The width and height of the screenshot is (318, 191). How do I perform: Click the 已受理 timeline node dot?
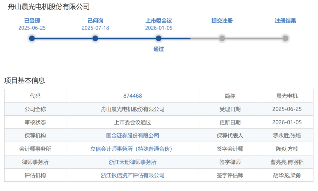(x=31, y=38)
